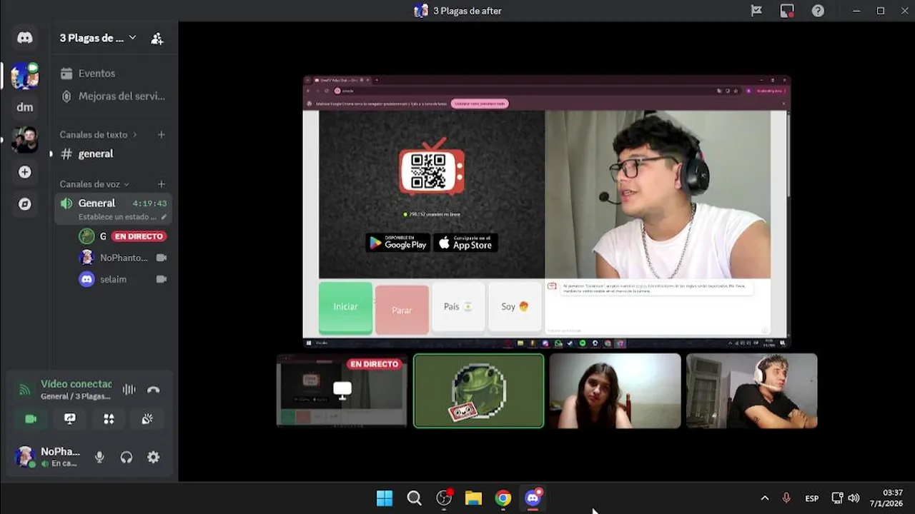Open the 'dm' server in the rail
Image resolution: width=915 pixels, height=514 pixels.
[x=25, y=107]
